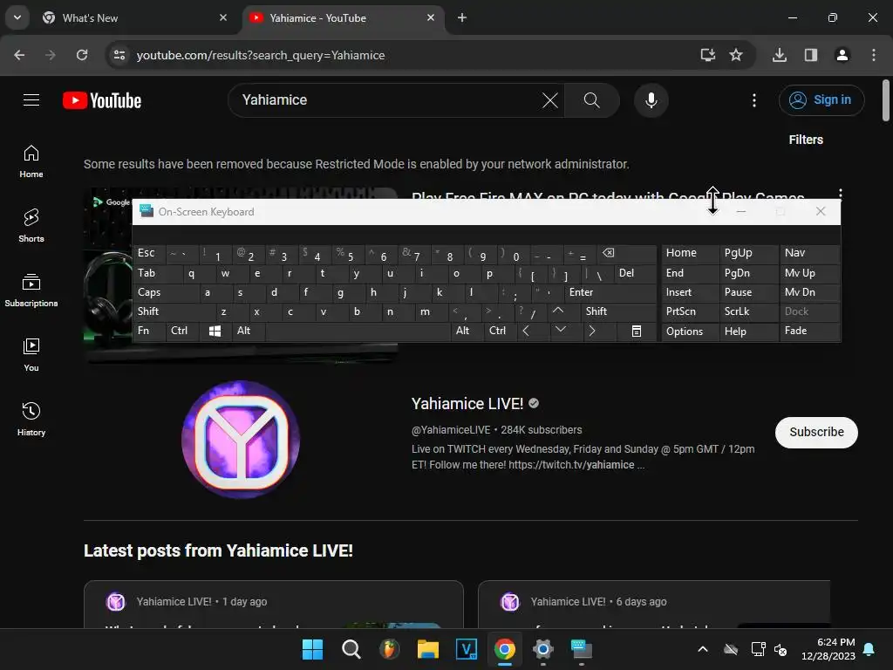Click the Backspace key on On-Screen Keyboard

625,253
